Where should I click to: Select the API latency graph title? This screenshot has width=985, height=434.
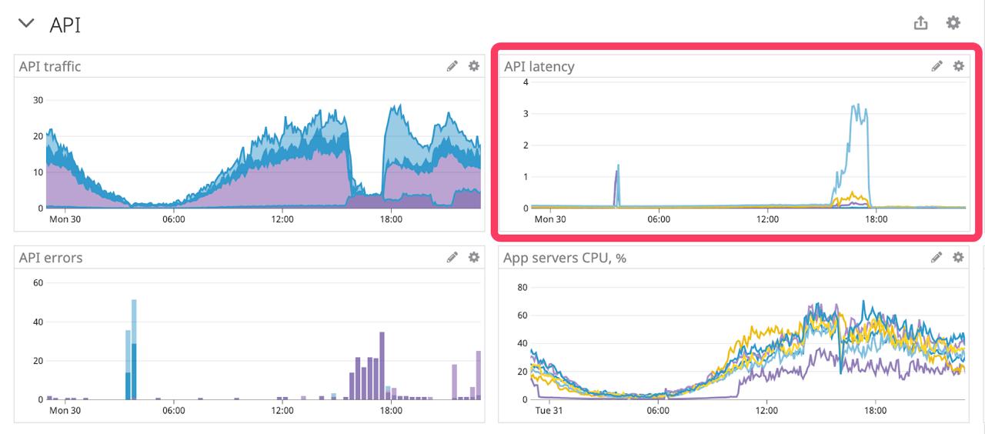(x=539, y=67)
